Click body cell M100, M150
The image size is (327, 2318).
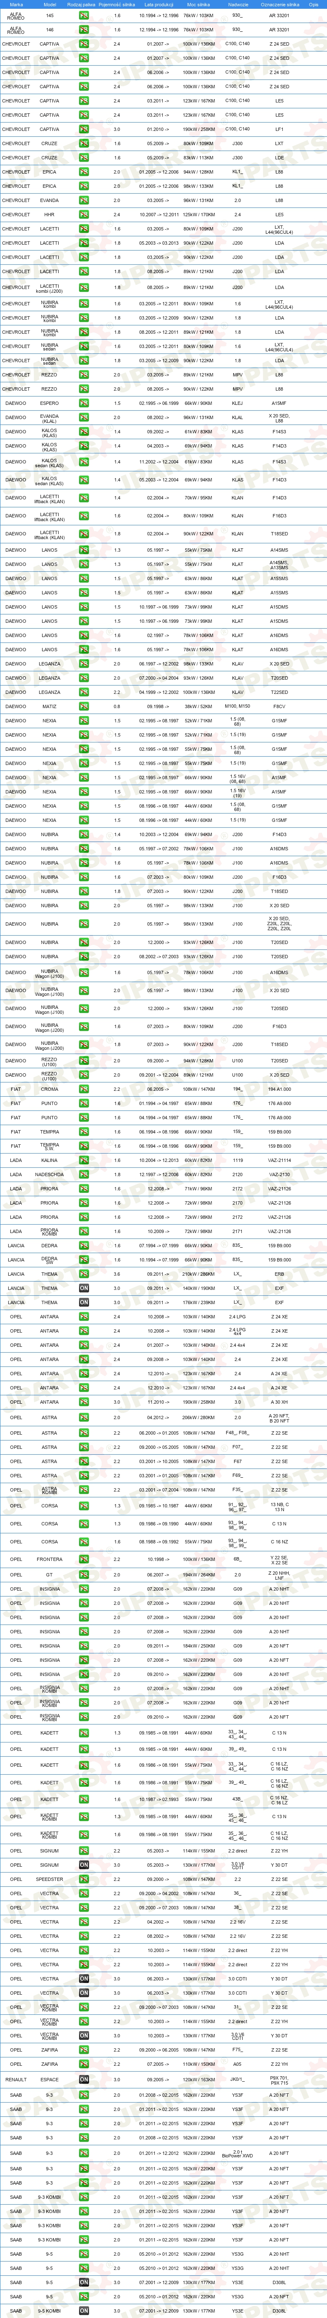(x=238, y=706)
